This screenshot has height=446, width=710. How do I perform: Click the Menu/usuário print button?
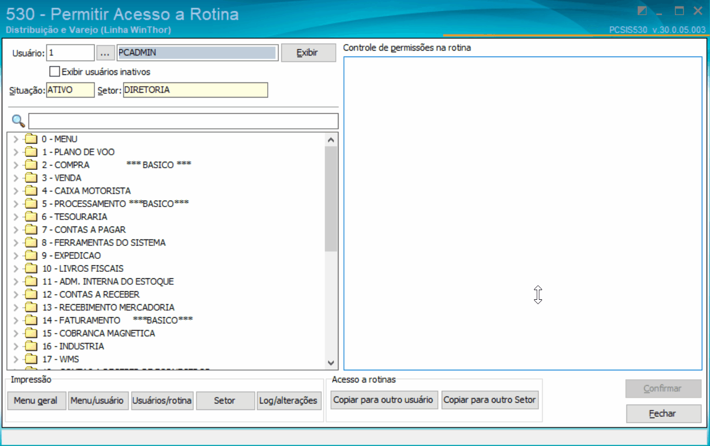(98, 401)
